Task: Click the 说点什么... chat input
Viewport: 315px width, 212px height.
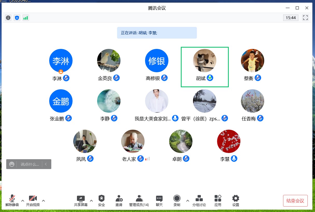Action: [x=30, y=164]
